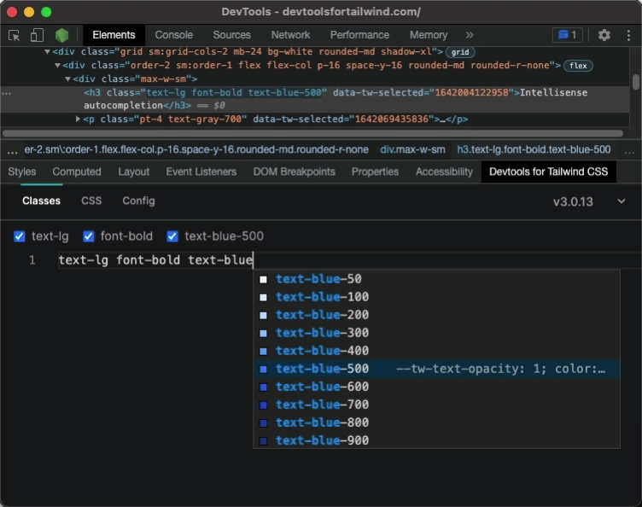Image resolution: width=642 pixels, height=507 pixels.
Task: Open the Memory tab
Action: [429, 35]
